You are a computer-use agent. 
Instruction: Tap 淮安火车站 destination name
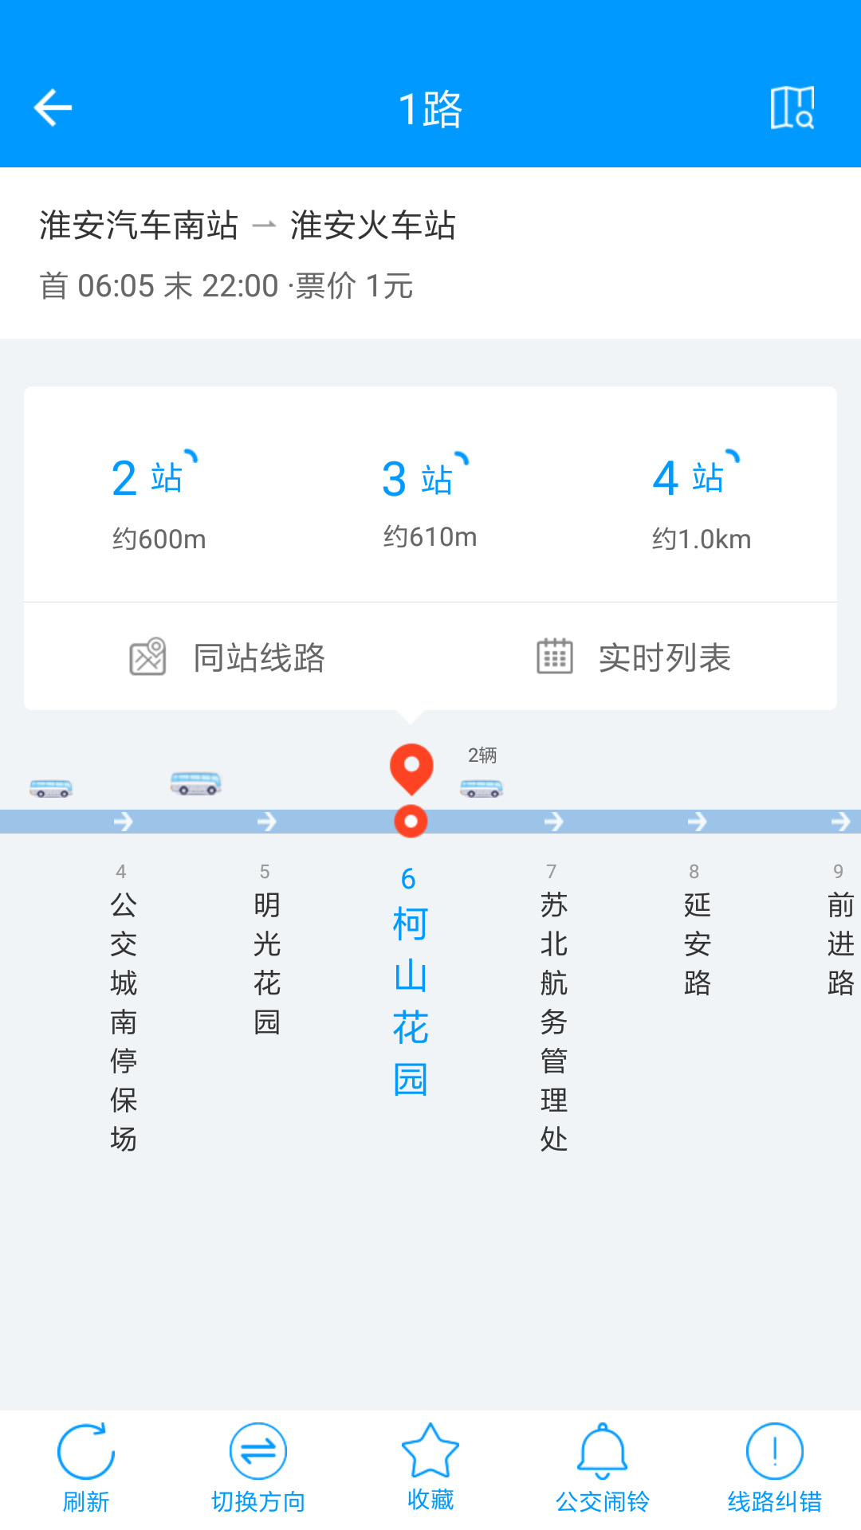click(x=373, y=226)
